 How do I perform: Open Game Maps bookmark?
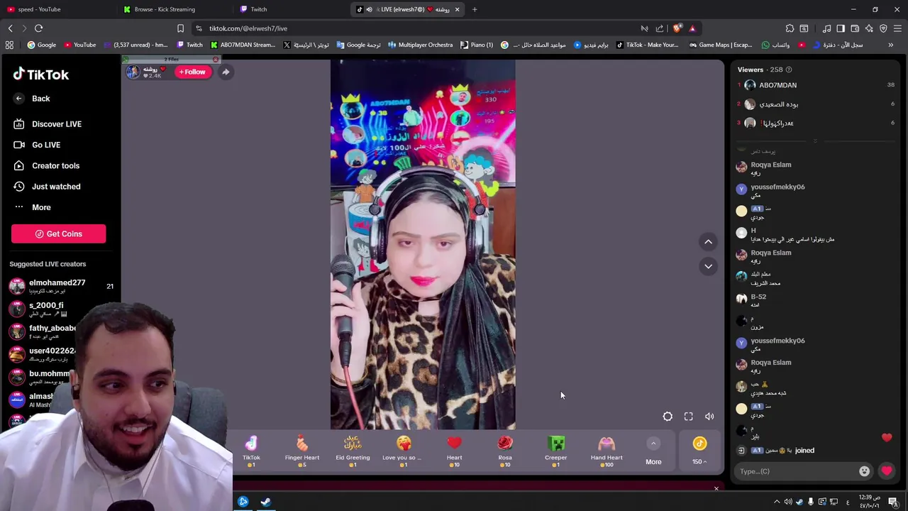coord(719,45)
